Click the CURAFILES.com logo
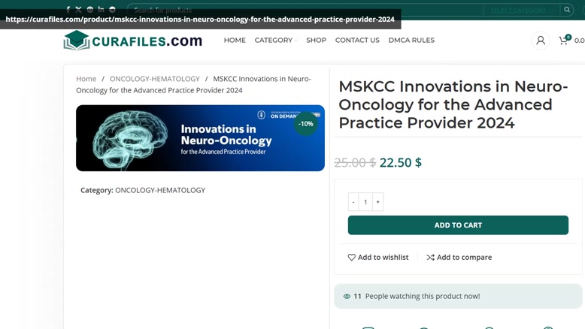 (x=133, y=41)
